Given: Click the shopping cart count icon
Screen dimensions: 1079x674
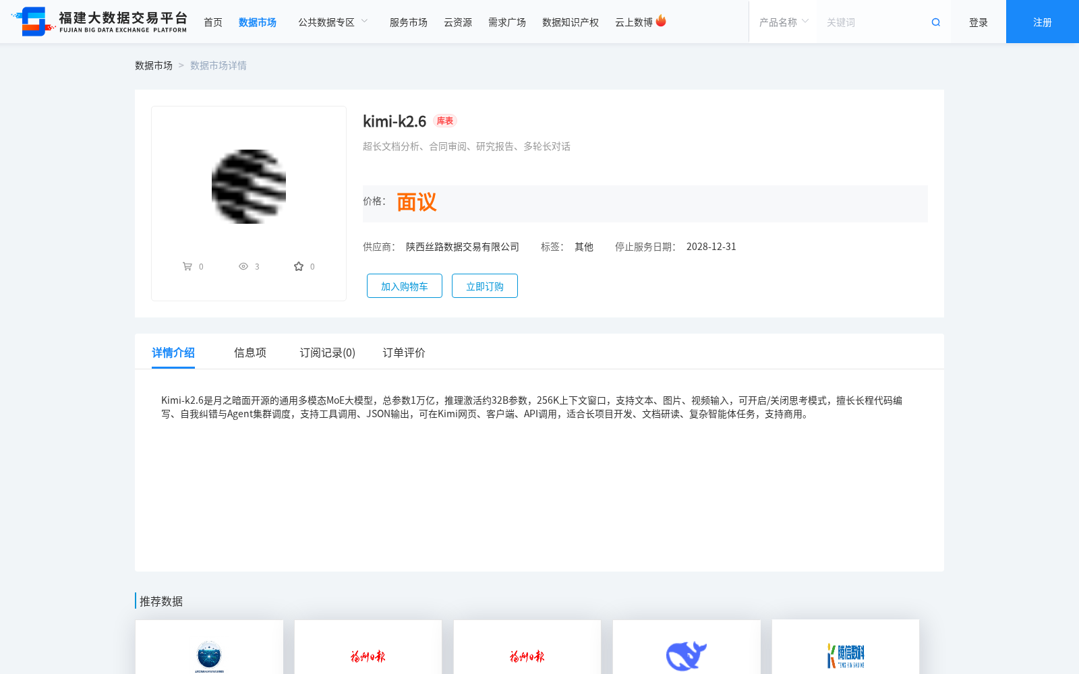Looking at the screenshot, I should click(187, 266).
